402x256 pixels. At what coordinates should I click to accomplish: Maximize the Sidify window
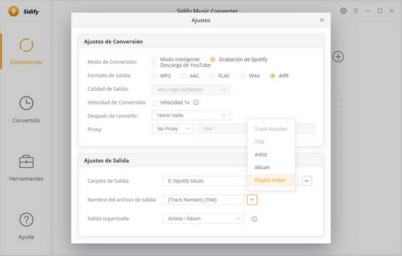tap(380, 11)
